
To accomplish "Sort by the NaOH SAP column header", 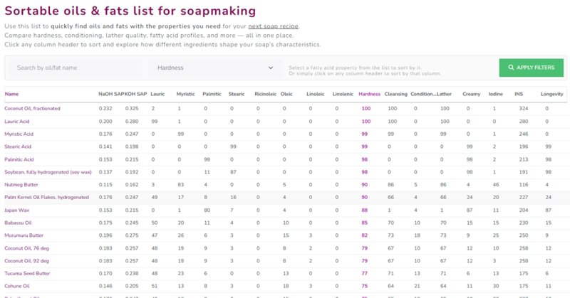I will [x=111, y=94].
